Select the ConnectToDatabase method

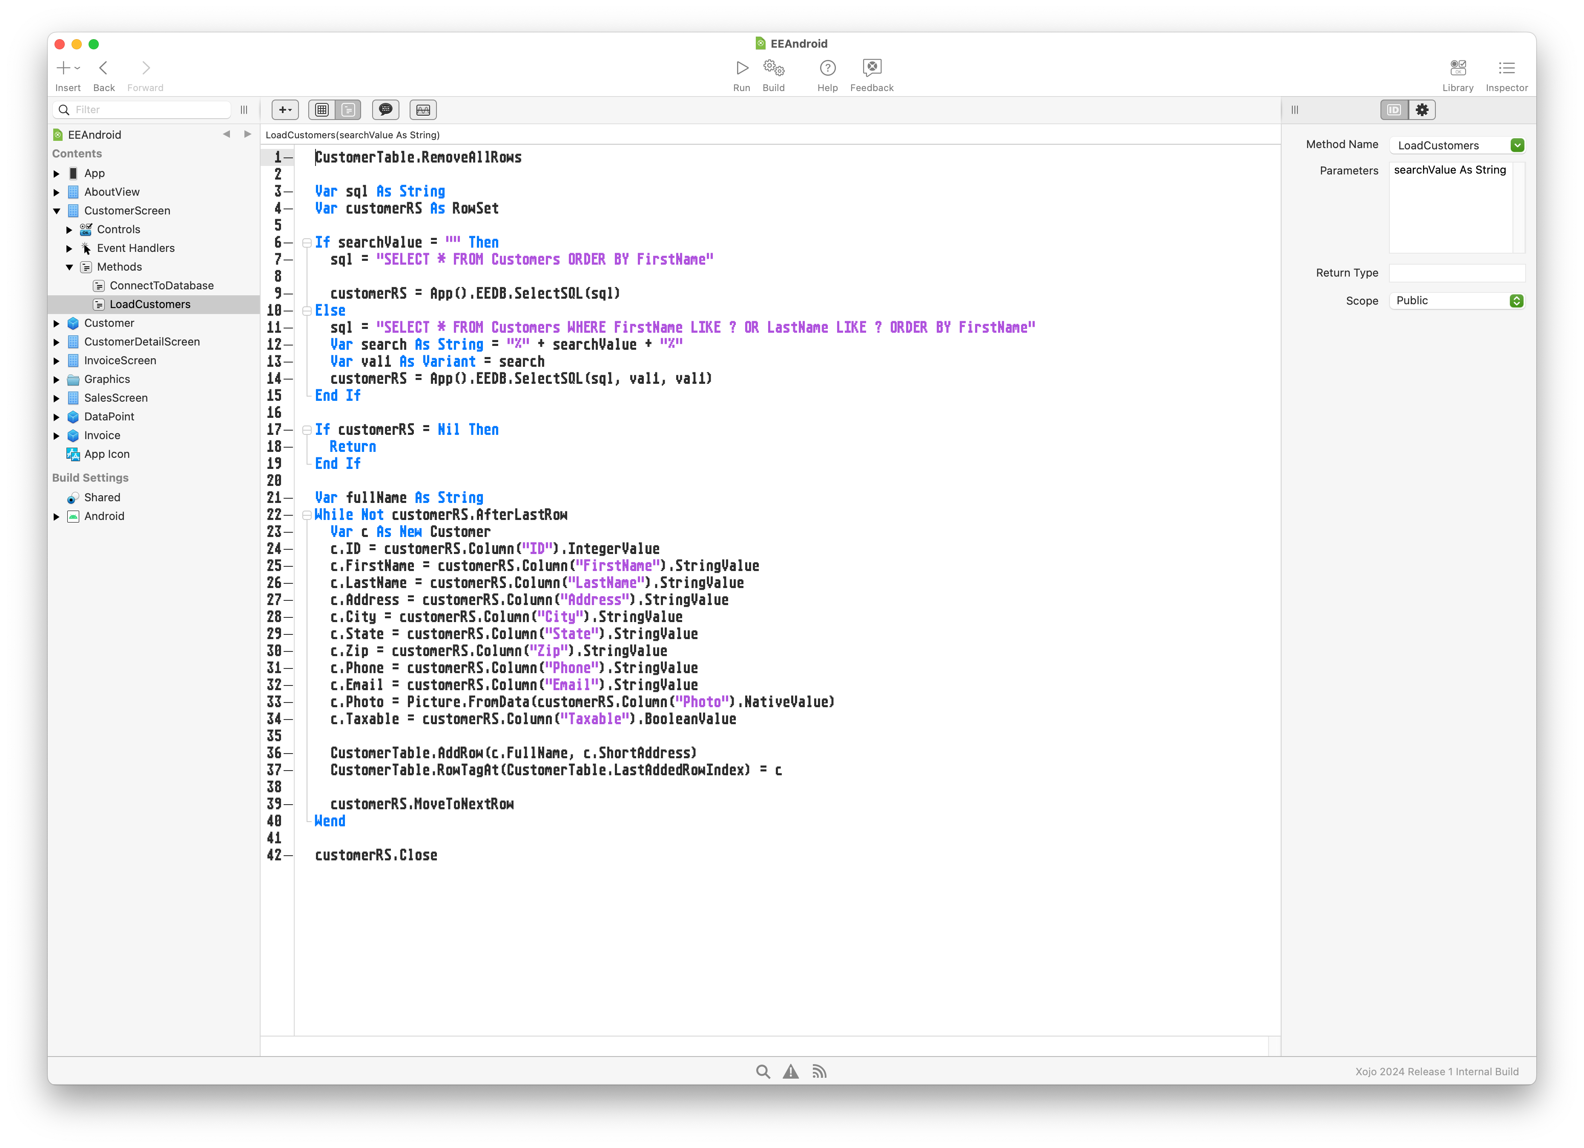(161, 286)
